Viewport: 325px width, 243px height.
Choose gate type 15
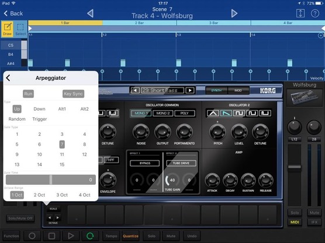coord(62,164)
